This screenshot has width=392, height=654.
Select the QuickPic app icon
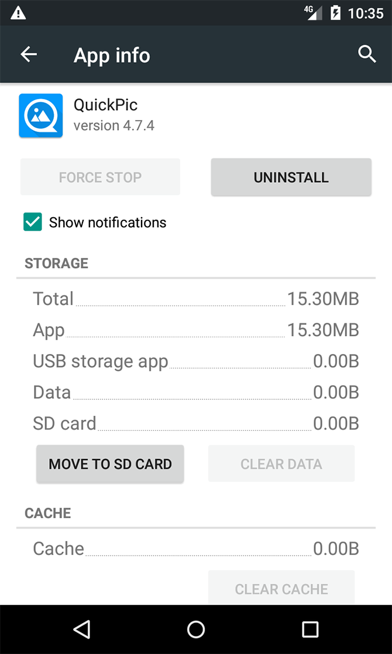[40, 115]
